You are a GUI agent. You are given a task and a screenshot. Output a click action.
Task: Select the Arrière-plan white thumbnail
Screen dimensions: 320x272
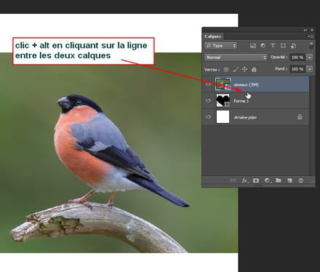(x=223, y=117)
